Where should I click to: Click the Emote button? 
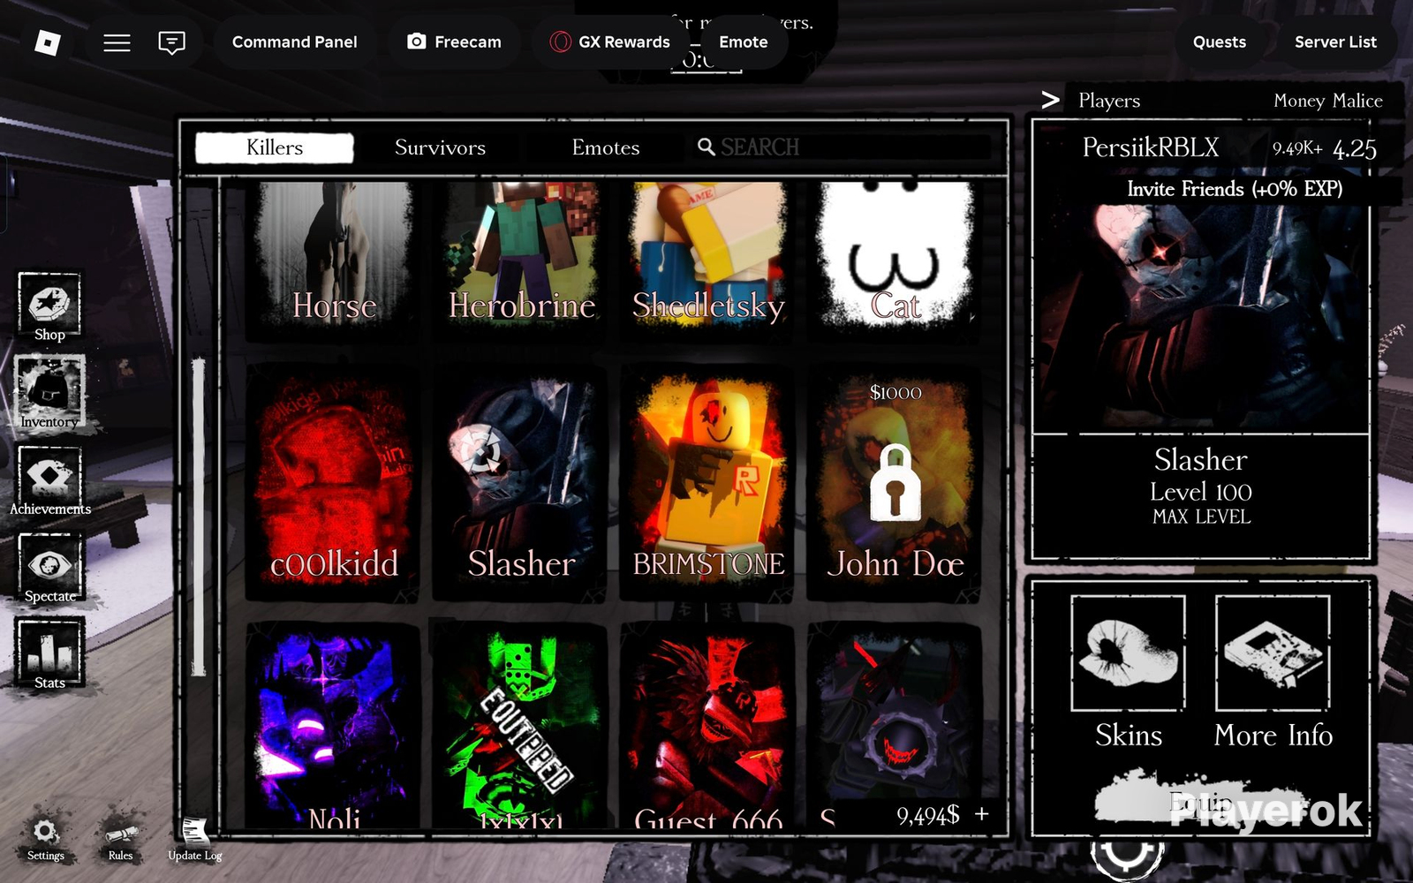click(x=744, y=42)
